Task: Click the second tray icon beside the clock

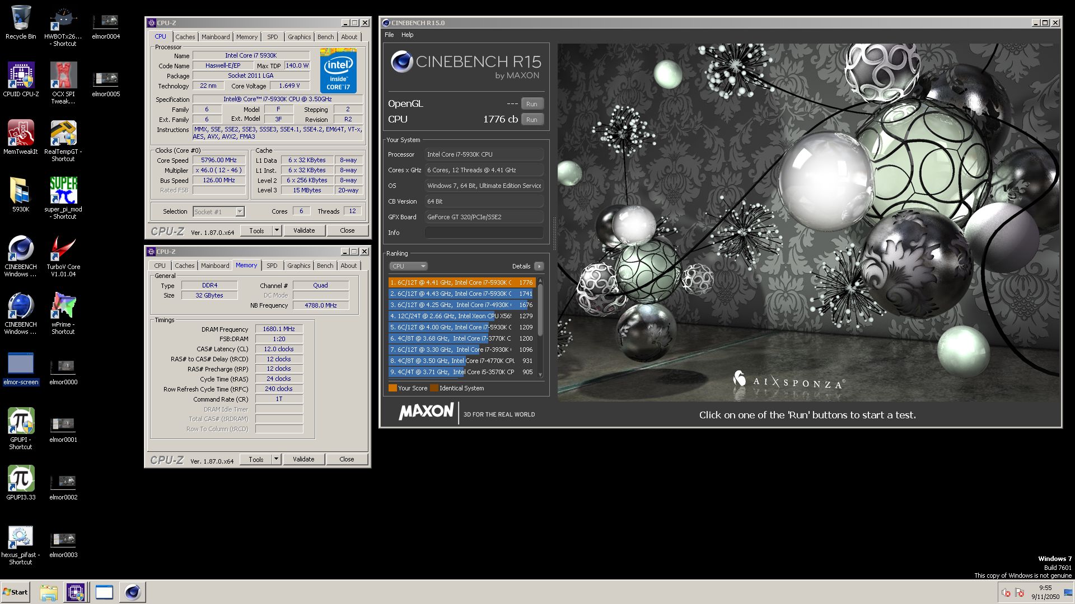Action: (x=1020, y=593)
